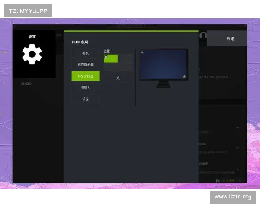Click the status indicator icon in monitor corner
Image resolution: width=260 pixels, height=208 pixels.
(x=185, y=77)
